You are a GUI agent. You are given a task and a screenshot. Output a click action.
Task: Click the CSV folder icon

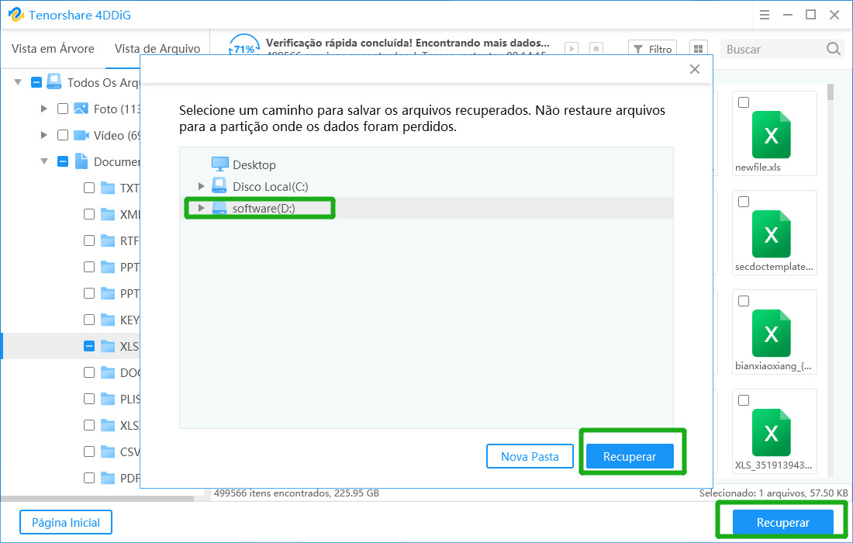point(108,451)
